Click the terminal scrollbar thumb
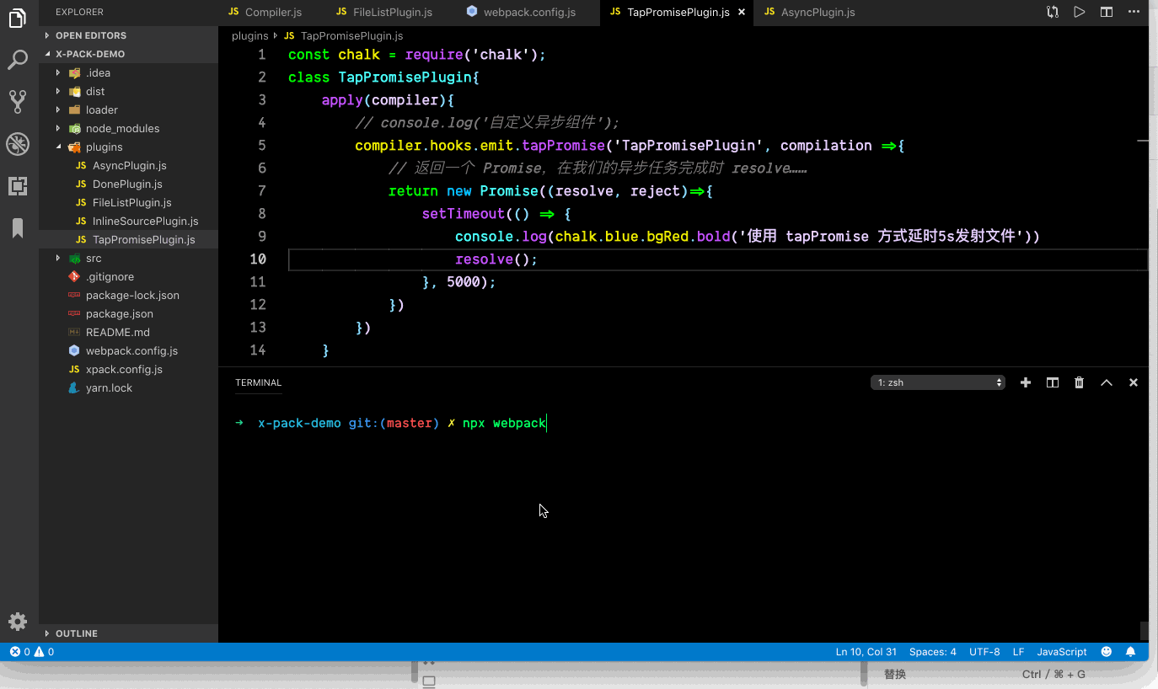Image resolution: width=1158 pixels, height=689 pixels. 1144,631
